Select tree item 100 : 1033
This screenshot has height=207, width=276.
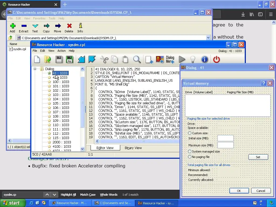[61, 82]
